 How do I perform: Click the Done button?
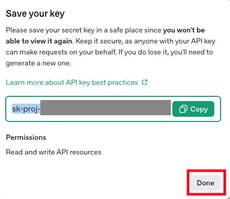click(205, 183)
